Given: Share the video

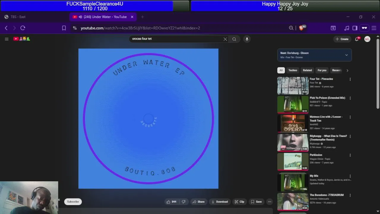Looking at the screenshot, I should [198, 202].
